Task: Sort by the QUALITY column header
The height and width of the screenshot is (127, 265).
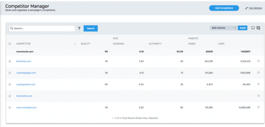Action: pos(86,44)
